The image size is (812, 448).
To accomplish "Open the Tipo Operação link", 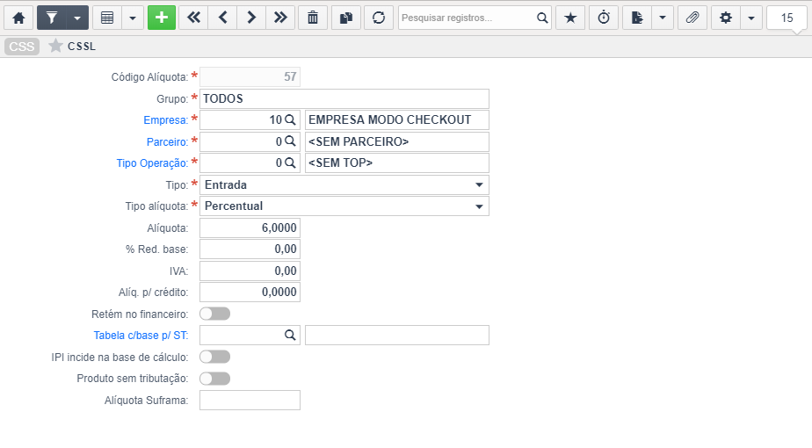I will (152, 163).
